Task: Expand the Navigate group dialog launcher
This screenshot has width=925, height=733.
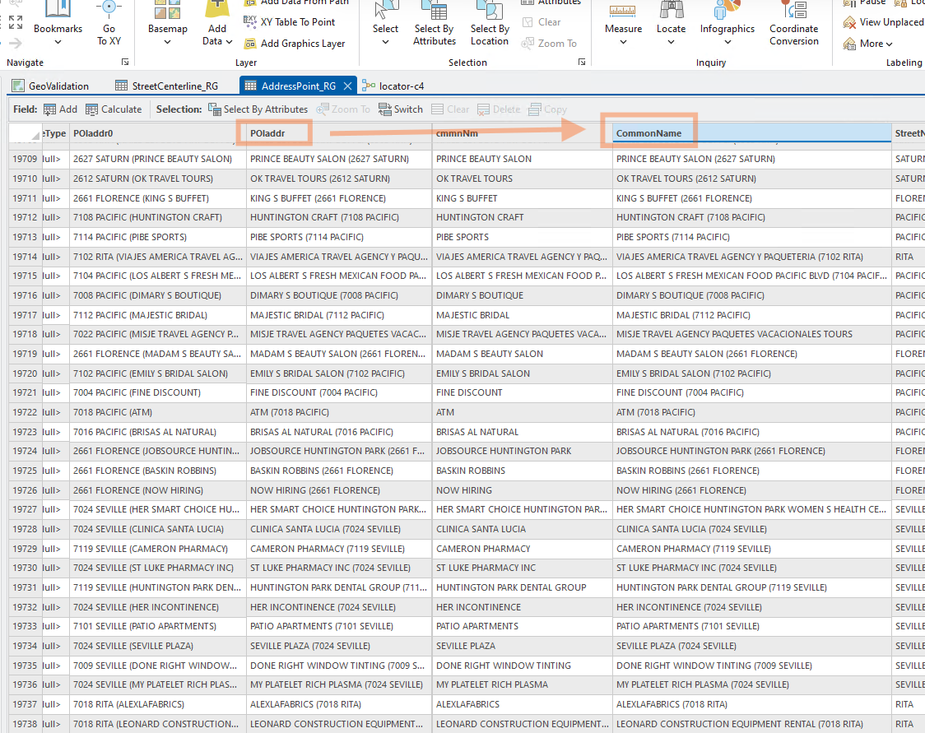Action: (125, 63)
